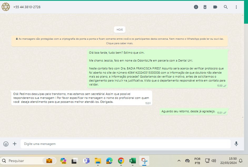The height and width of the screenshot is (167, 248).
Task: Change POR PTB input language
Action: click(197, 161)
